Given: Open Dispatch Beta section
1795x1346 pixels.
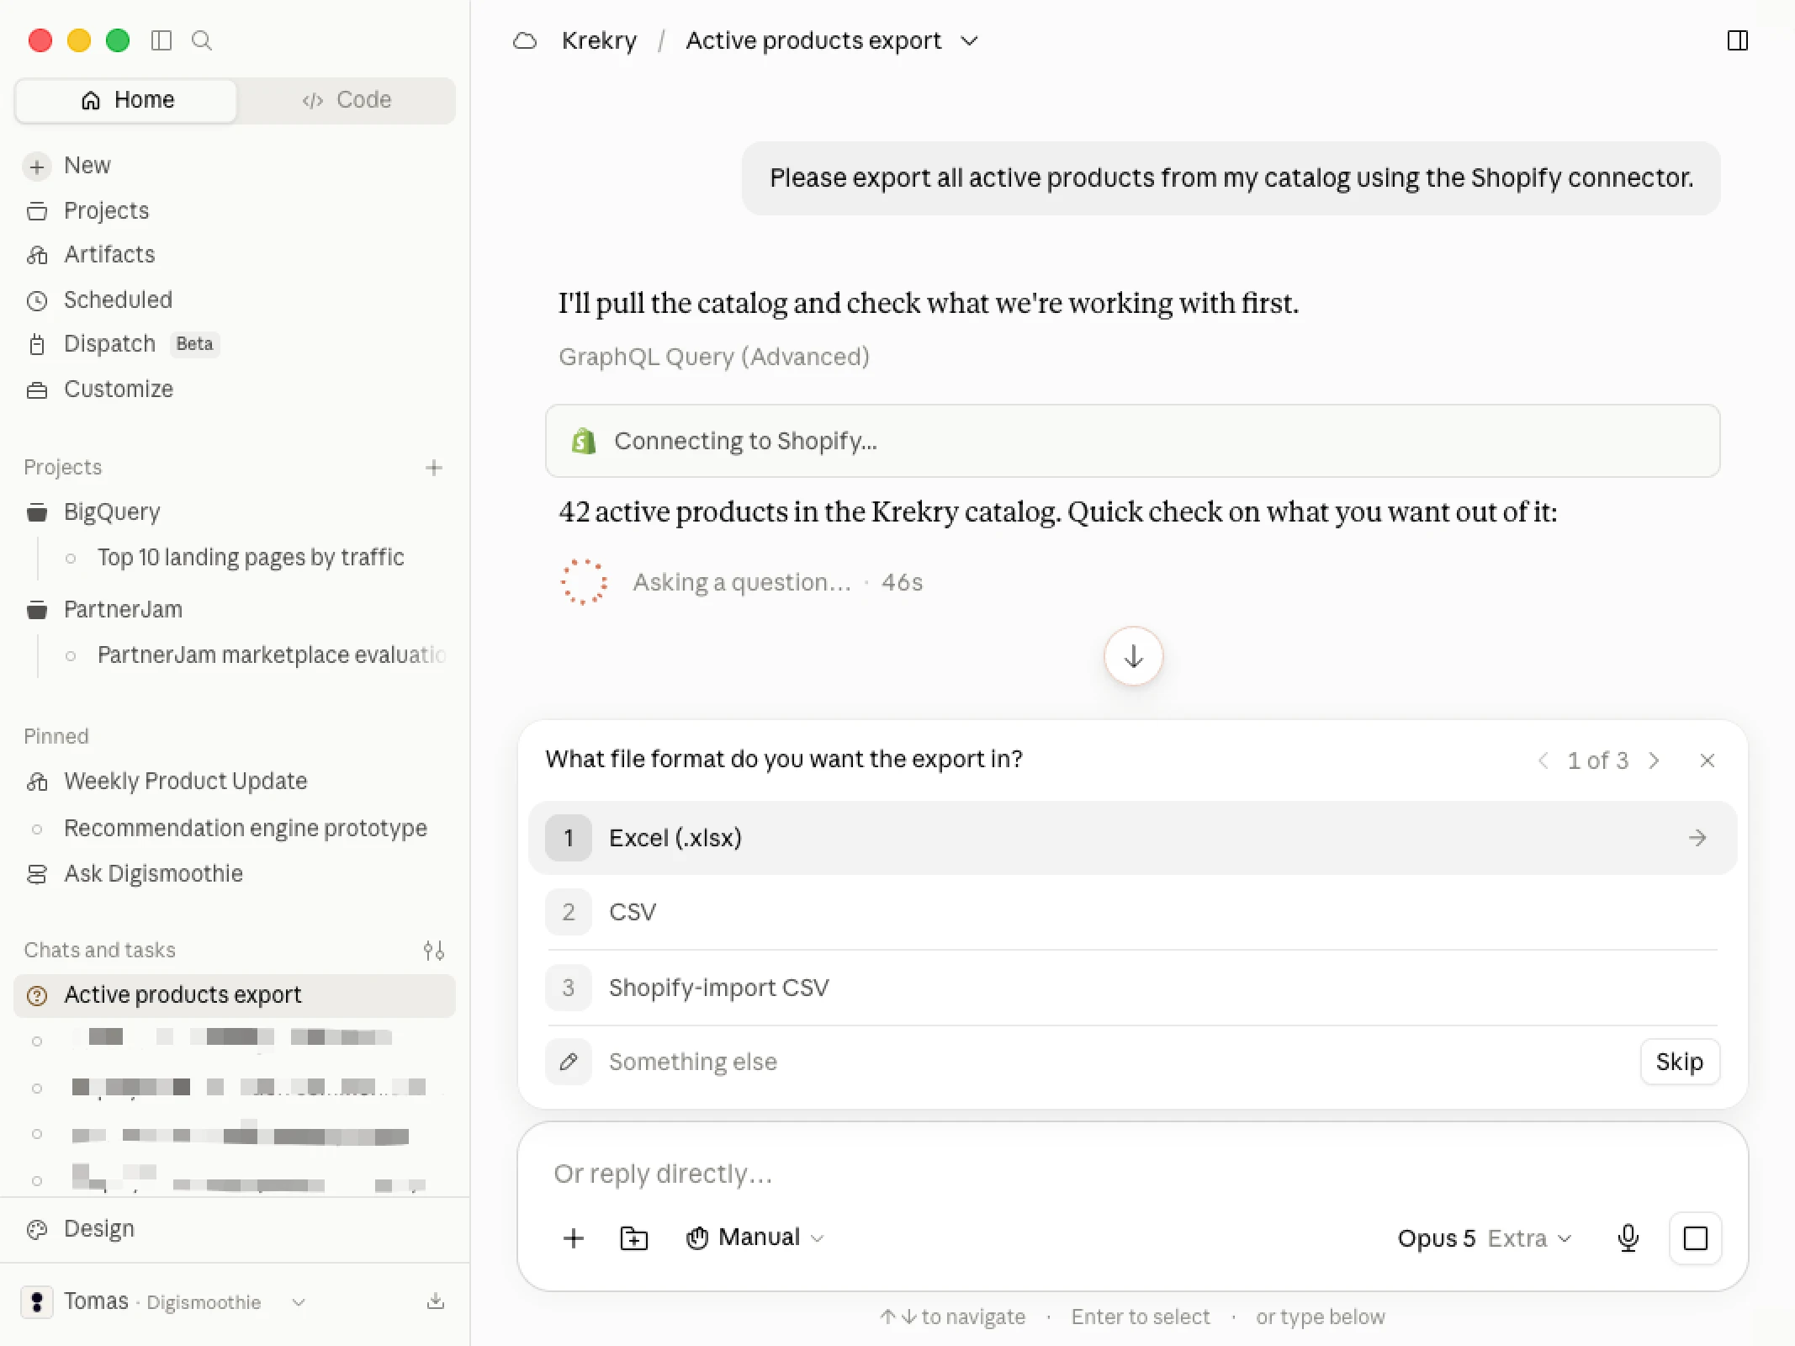Looking at the screenshot, I should pyautogui.click(x=122, y=344).
